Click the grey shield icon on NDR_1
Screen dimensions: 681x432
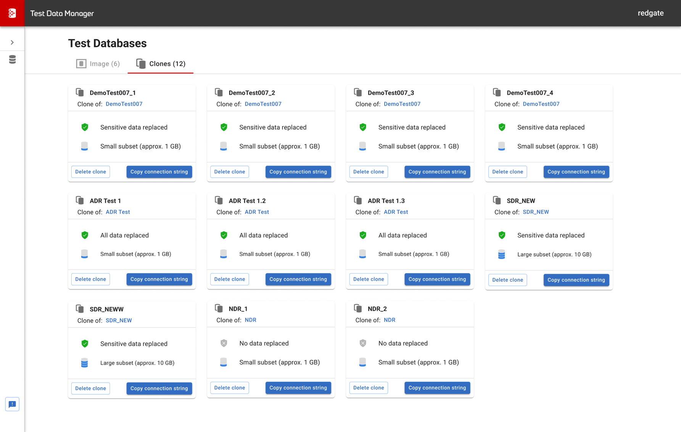click(224, 343)
